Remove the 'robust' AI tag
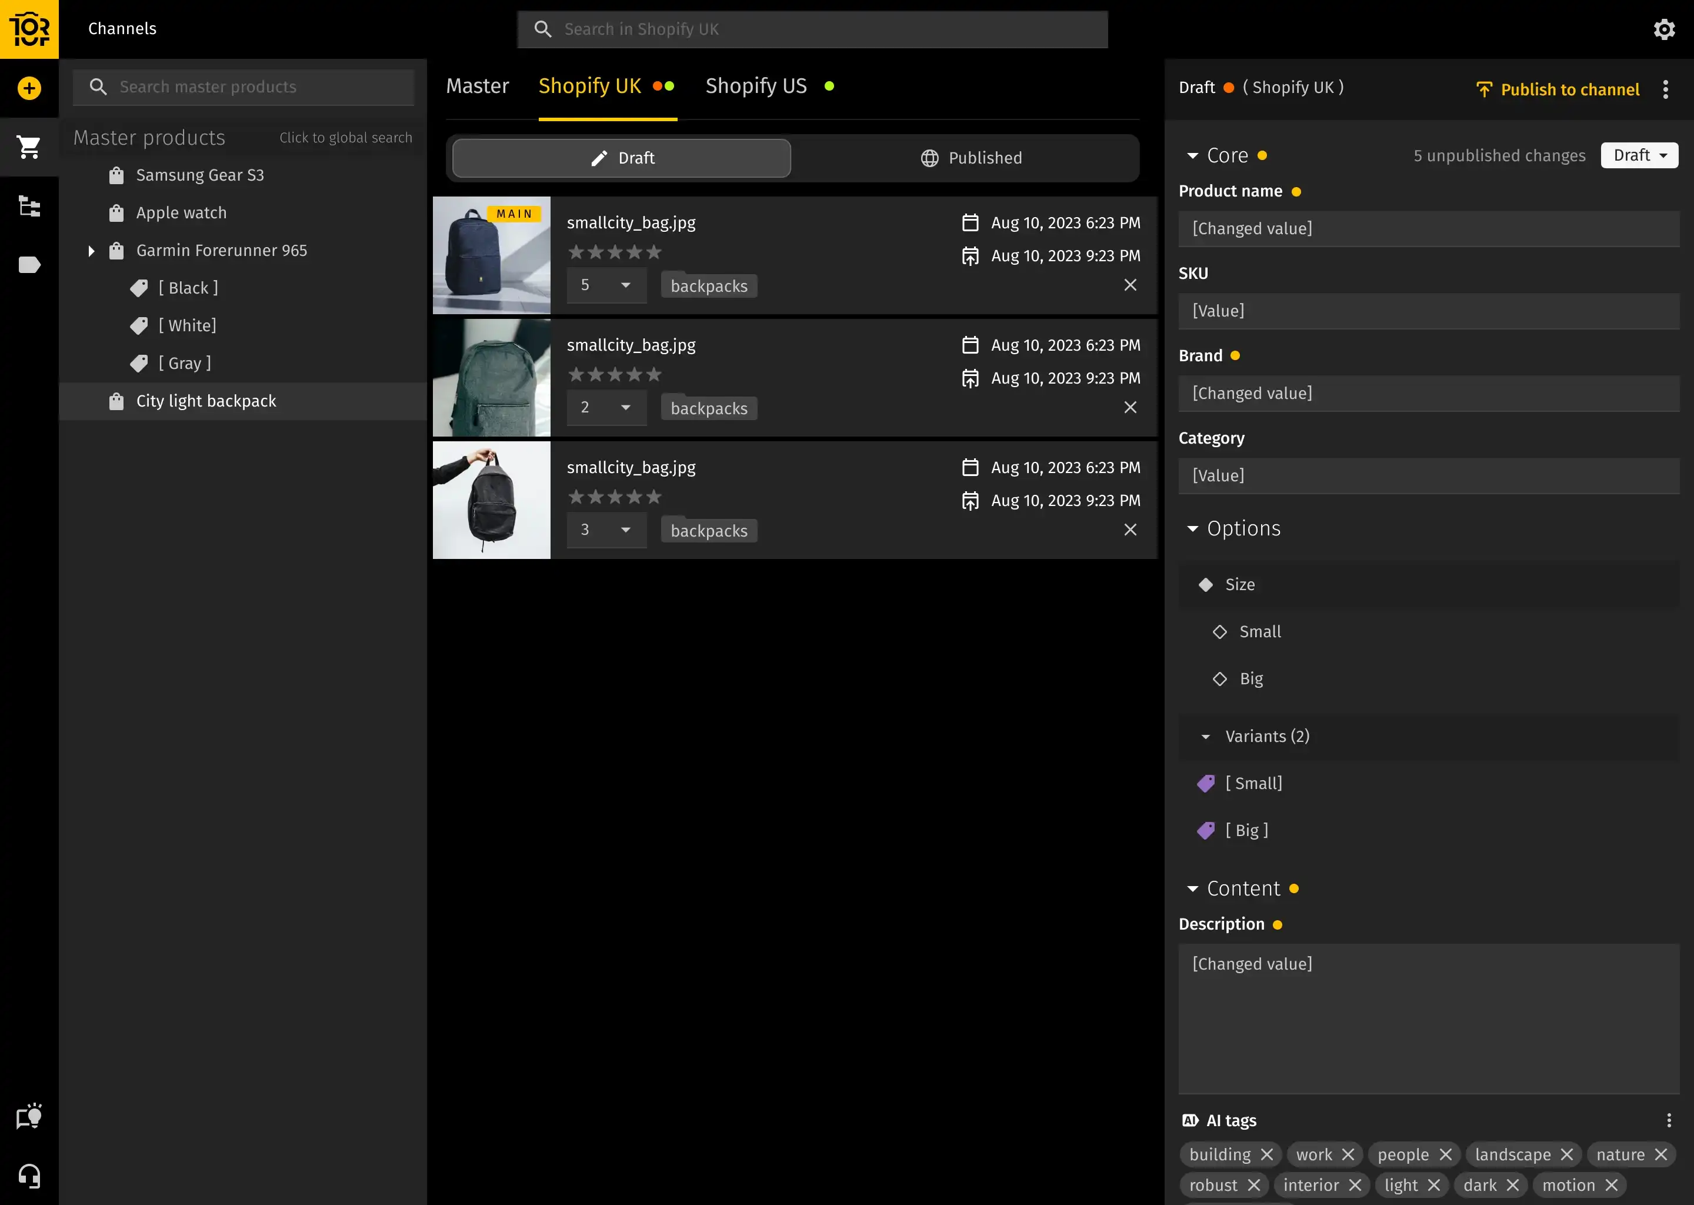1694x1205 pixels. coord(1253,1185)
